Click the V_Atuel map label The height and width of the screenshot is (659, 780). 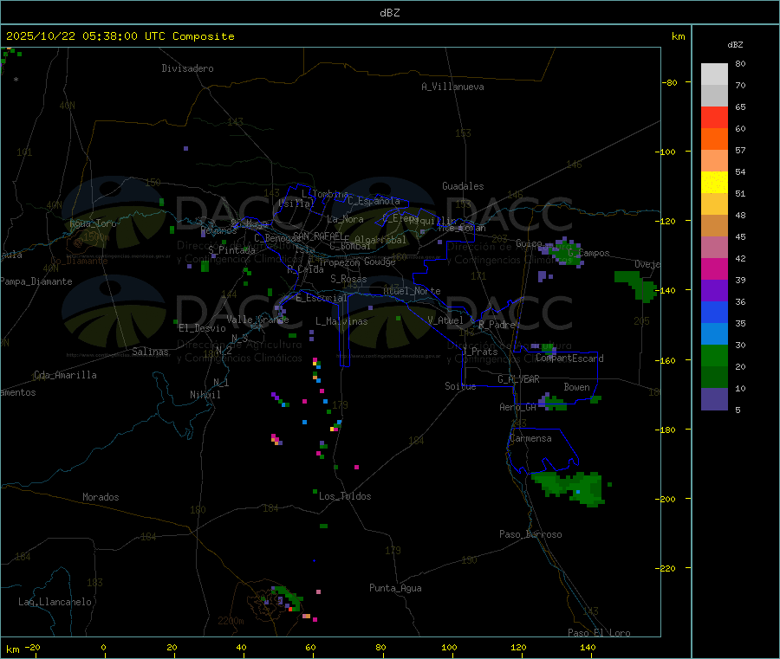(445, 320)
